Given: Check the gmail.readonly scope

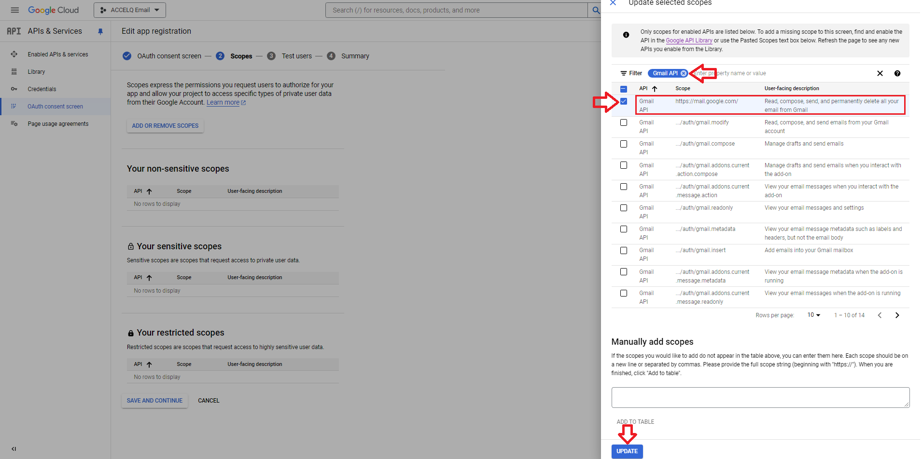Looking at the screenshot, I should (x=624, y=208).
